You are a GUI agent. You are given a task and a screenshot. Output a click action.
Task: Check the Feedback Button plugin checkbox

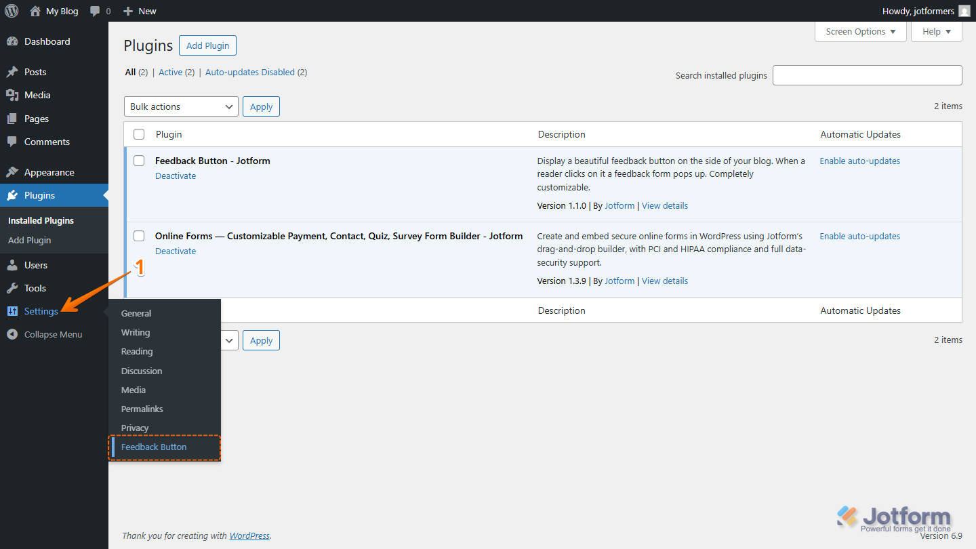click(x=139, y=161)
